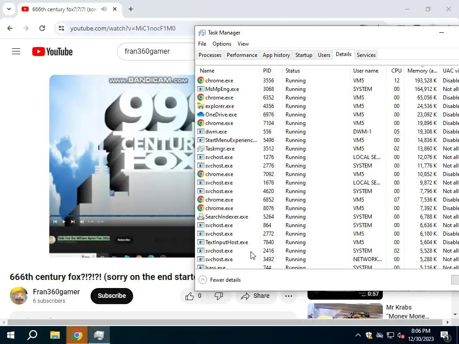This screenshot has width=459, height=344.
Task: Select the svchost.exe row with PID 3492
Action: click(328, 259)
